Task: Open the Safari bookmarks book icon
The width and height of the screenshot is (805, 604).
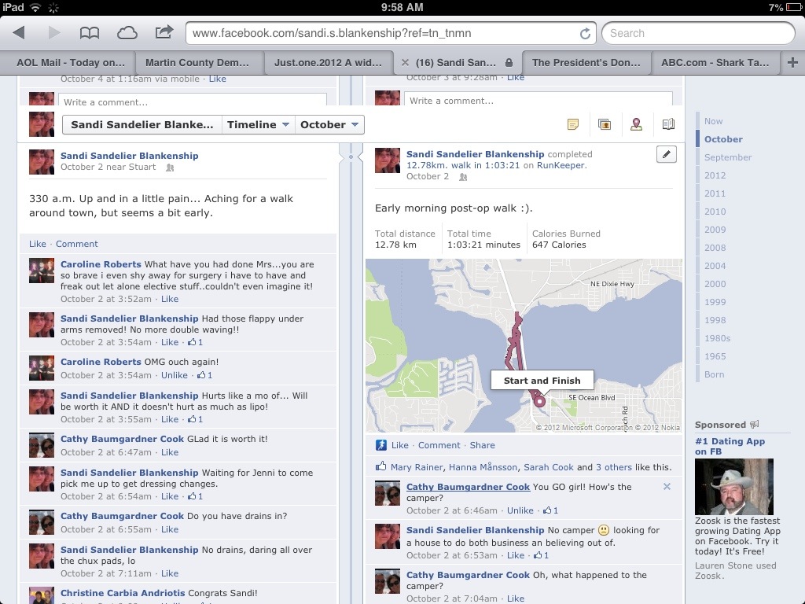Action: pos(90,33)
